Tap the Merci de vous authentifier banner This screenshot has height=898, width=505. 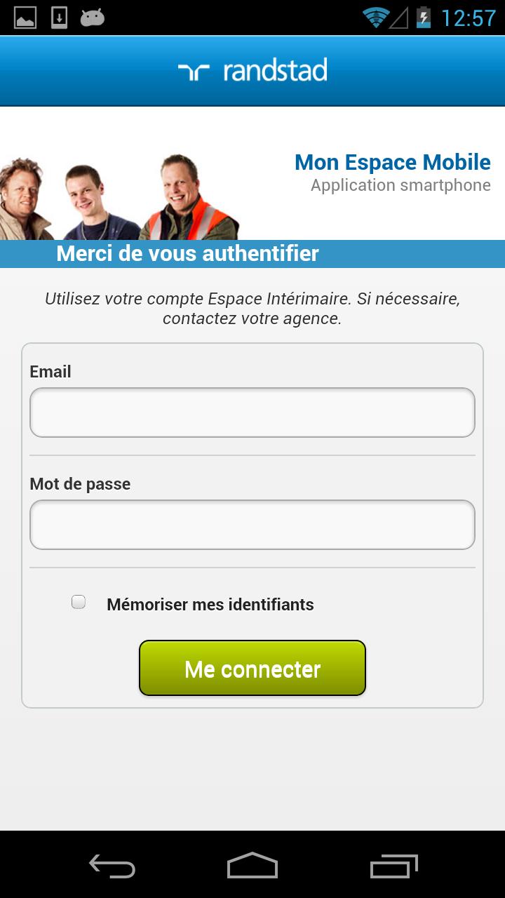coord(186,254)
